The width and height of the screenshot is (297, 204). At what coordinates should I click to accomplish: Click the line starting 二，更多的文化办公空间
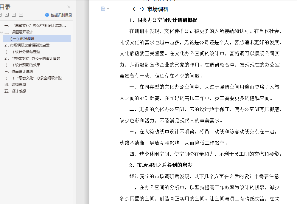(x=206, y=109)
